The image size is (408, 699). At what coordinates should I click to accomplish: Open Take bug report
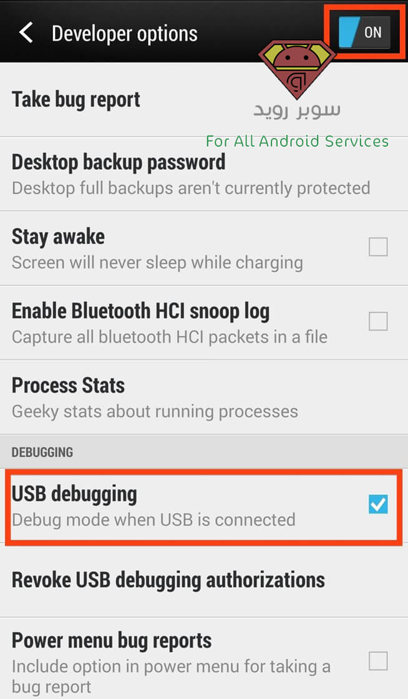(x=204, y=99)
